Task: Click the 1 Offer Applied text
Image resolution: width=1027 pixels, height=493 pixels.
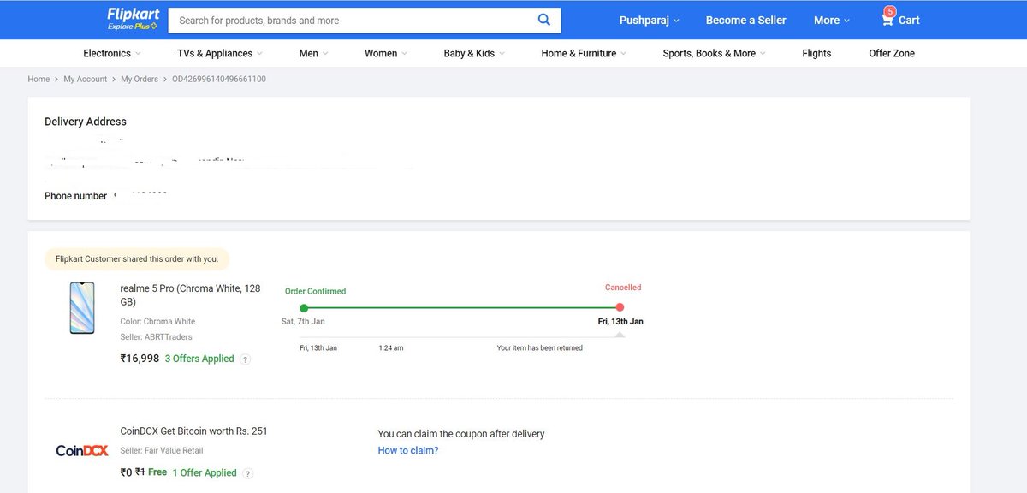Action: pyautogui.click(x=205, y=472)
